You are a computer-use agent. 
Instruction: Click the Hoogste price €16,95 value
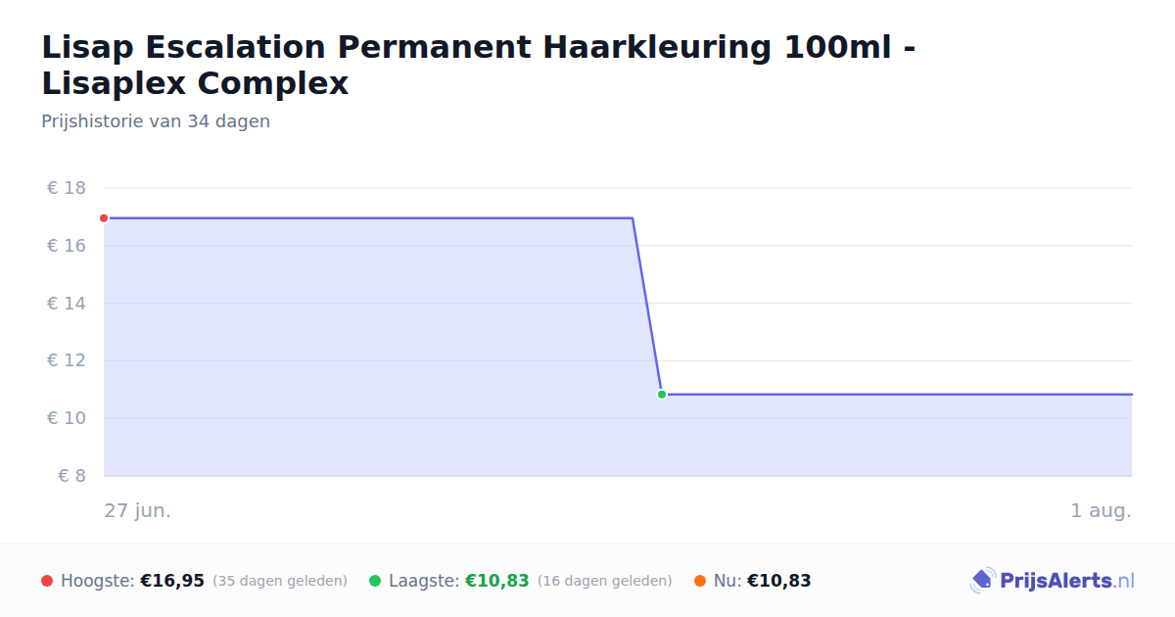[x=172, y=581]
